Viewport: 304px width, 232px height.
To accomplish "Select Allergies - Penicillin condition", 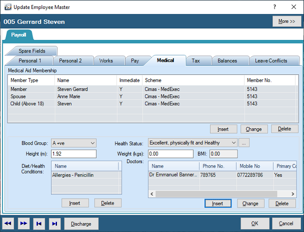I will [85, 175].
